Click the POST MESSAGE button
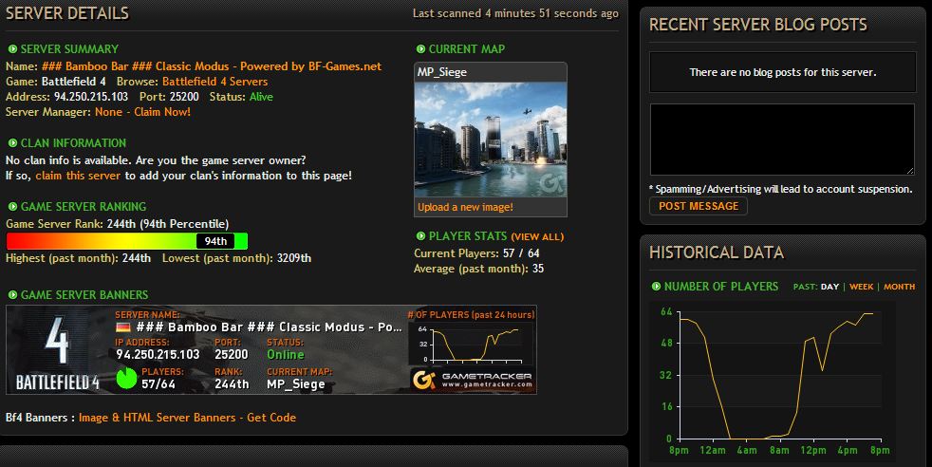Image resolution: width=932 pixels, height=467 pixels. (x=699, y=206)
